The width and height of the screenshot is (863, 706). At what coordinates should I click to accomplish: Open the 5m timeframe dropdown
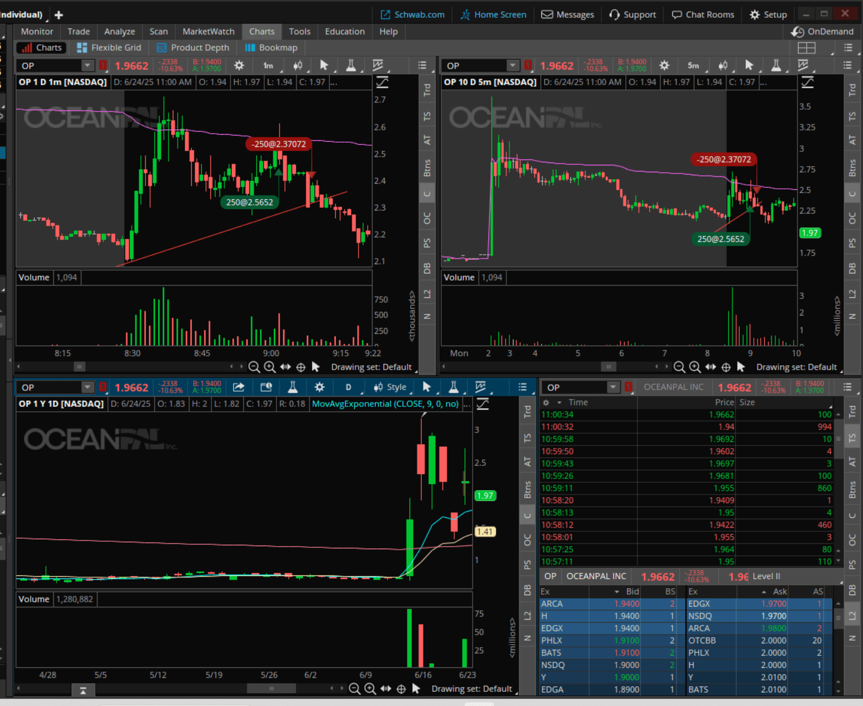[694, 65]
